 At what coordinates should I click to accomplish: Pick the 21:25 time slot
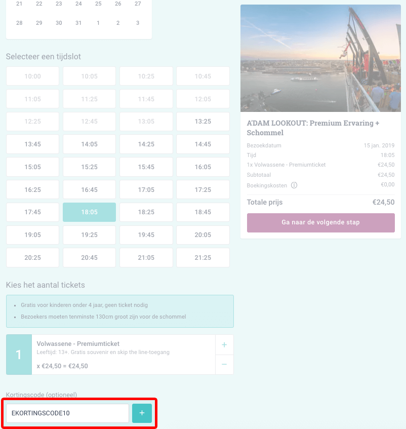[x=203, y=257]
